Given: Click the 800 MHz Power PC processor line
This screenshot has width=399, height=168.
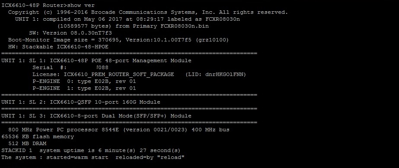Looking at the screenshot, I should pos(119,130).
